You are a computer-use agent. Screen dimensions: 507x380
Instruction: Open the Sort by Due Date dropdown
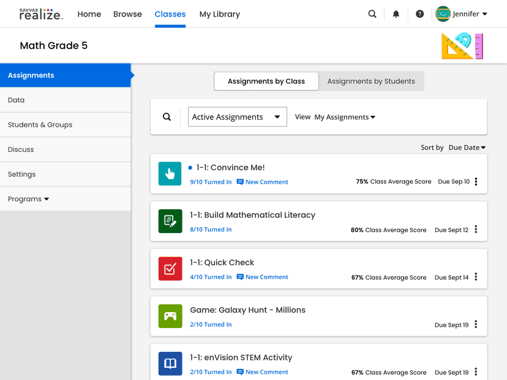pyautogui.click(x=467, y=147)
